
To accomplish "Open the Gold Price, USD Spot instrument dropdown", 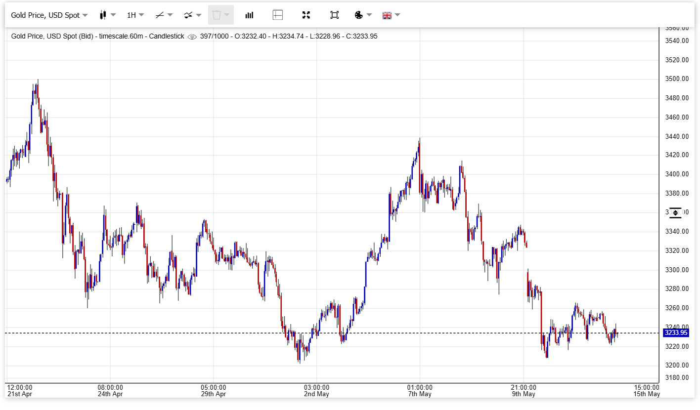I will click(49, 15).
